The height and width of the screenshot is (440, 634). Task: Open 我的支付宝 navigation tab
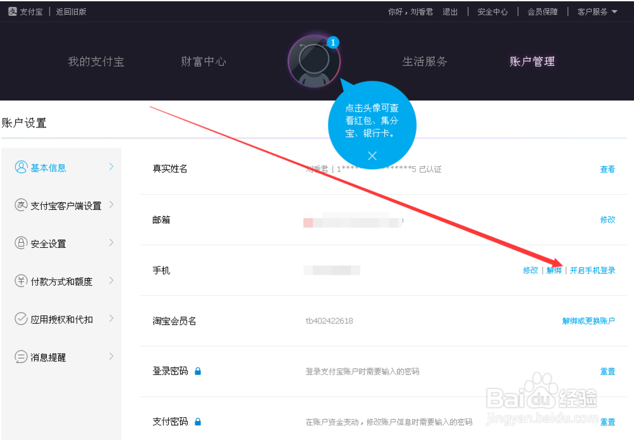coord(96,61)
